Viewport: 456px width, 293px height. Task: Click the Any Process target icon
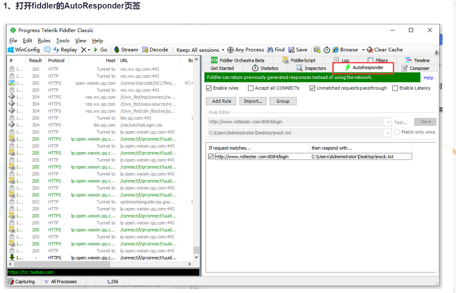coord(230,50)
